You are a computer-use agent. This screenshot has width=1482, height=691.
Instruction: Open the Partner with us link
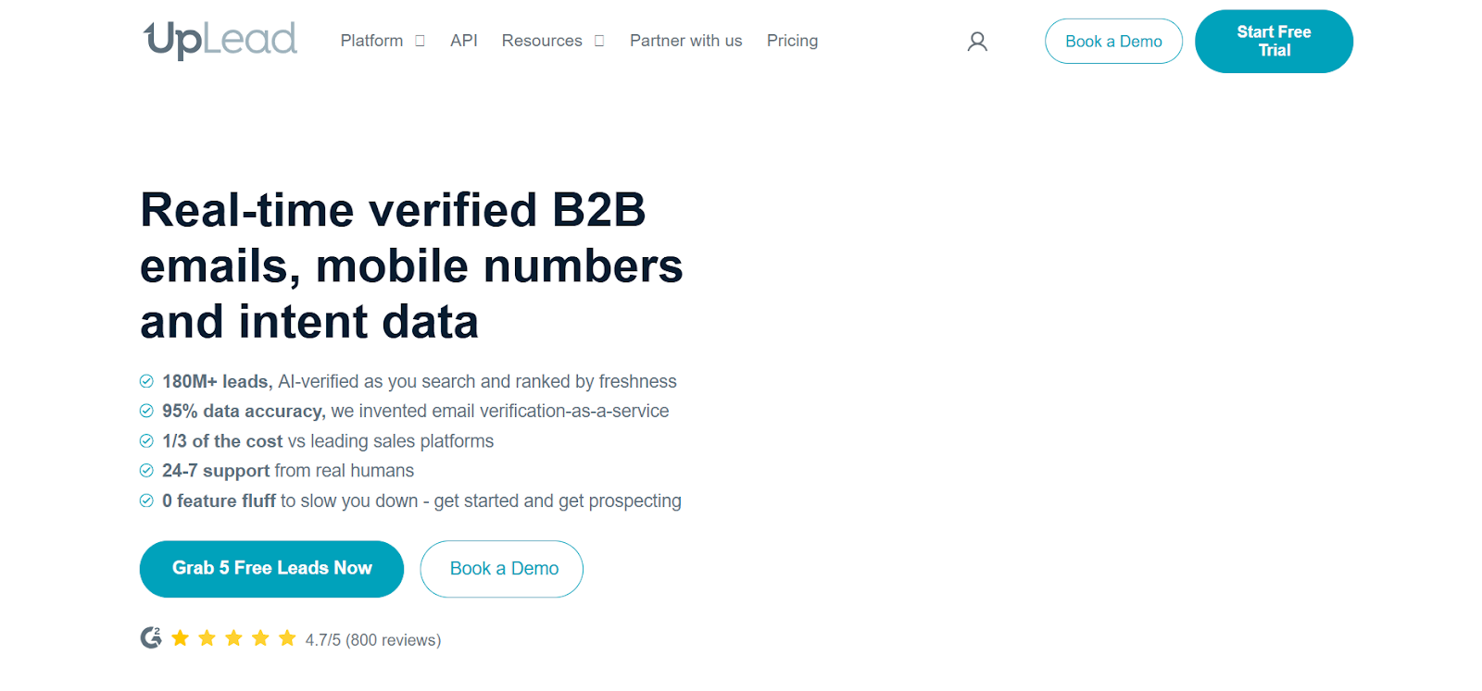[685, 41]
